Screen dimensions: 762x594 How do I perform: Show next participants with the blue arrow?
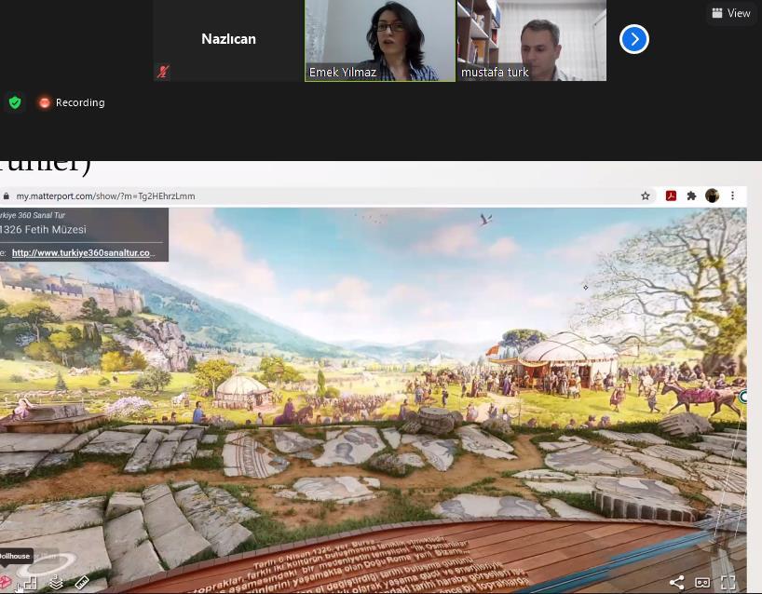(x=634, y=39)
